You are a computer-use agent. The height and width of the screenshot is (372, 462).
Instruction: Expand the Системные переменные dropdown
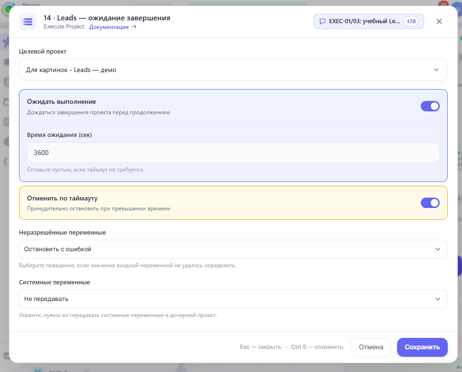(233, 299)
